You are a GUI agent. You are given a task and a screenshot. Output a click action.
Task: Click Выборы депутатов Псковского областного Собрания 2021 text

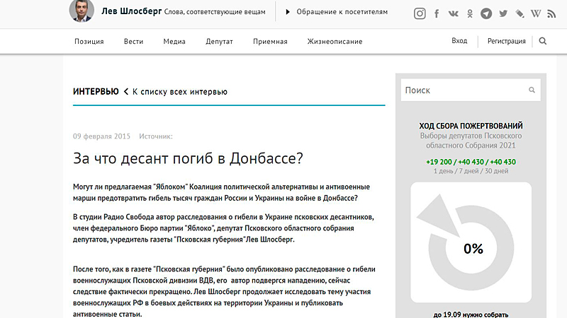pos(471,141)
